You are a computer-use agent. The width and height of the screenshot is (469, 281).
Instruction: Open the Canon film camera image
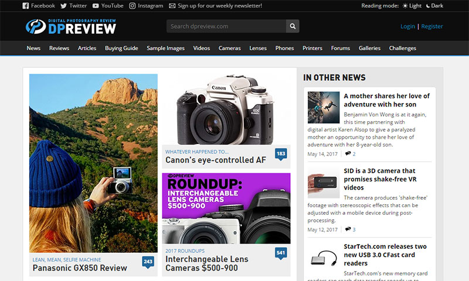pos(226,109)
